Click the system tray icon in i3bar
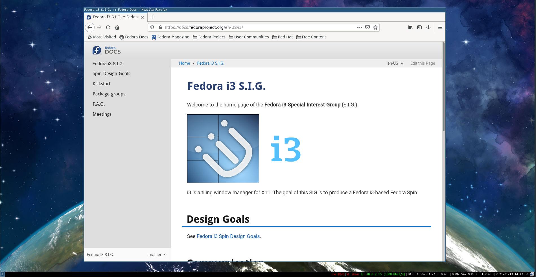The width and height of the screenshot is (536, 277). (533, 274)
